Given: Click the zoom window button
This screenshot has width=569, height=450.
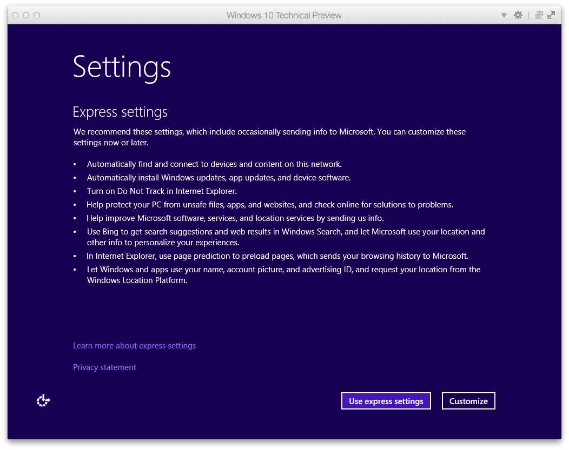Looking at the screenshot, I should tap(37, 15).
